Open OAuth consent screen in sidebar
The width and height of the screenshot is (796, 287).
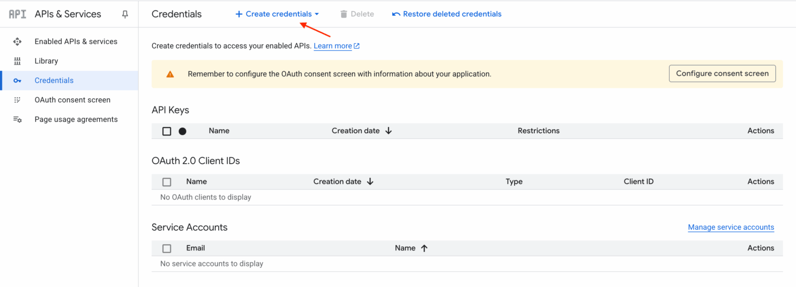pos(72,100)
